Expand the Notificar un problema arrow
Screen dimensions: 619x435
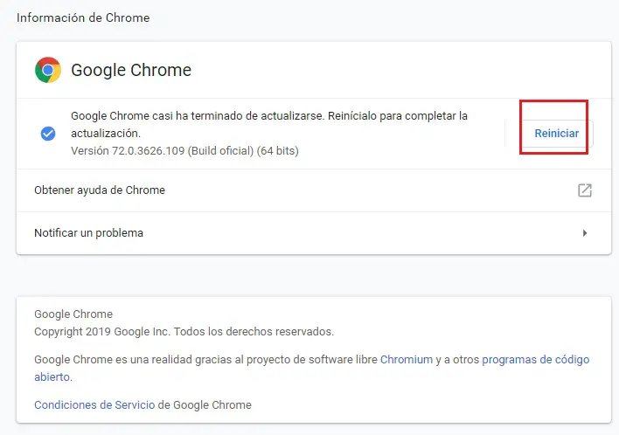[x=585, y=233]
